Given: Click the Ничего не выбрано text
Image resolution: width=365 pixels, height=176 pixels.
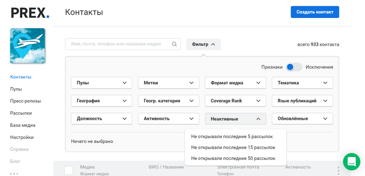Looking at the screenshot, I should [x=92, y=141].
